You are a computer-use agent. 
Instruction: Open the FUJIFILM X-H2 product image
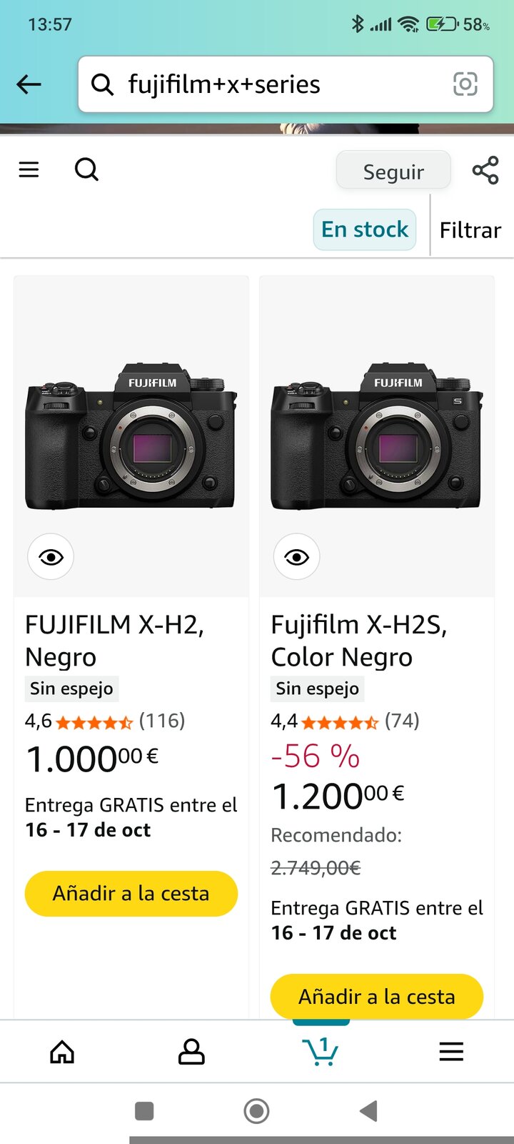click(131, 436)
